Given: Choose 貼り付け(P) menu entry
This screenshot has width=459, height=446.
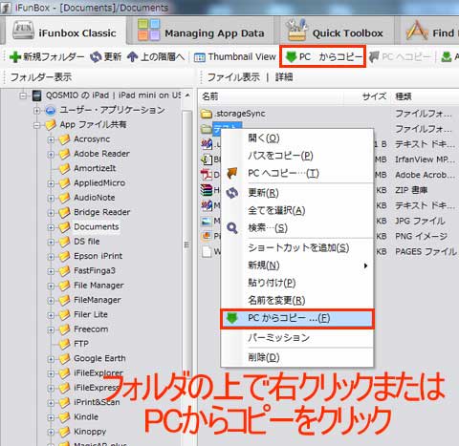Looking at the screenshot, I should 296,283.
